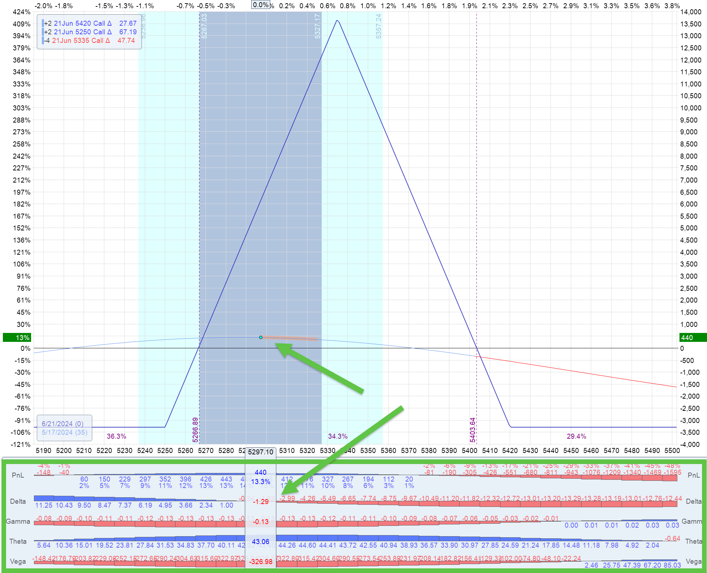Click the 5266.89 lower breakeven label
This screenshot has height=573, width=707.
coord(195,430)
